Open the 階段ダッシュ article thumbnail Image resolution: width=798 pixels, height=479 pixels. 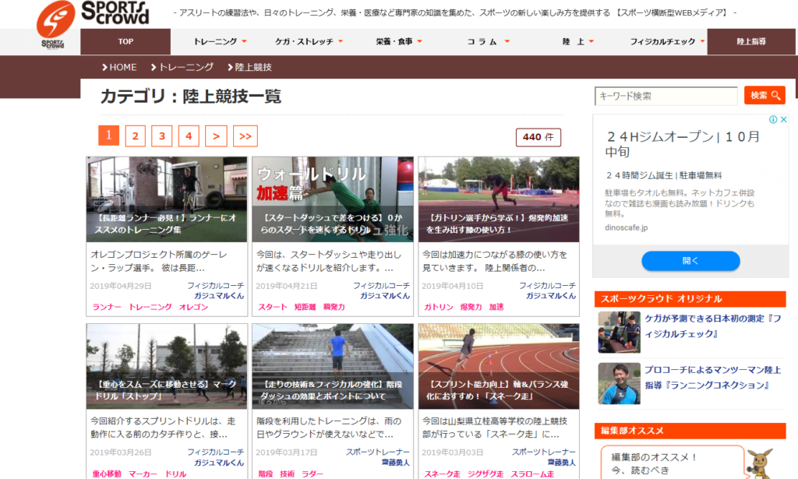pos(332,366)
